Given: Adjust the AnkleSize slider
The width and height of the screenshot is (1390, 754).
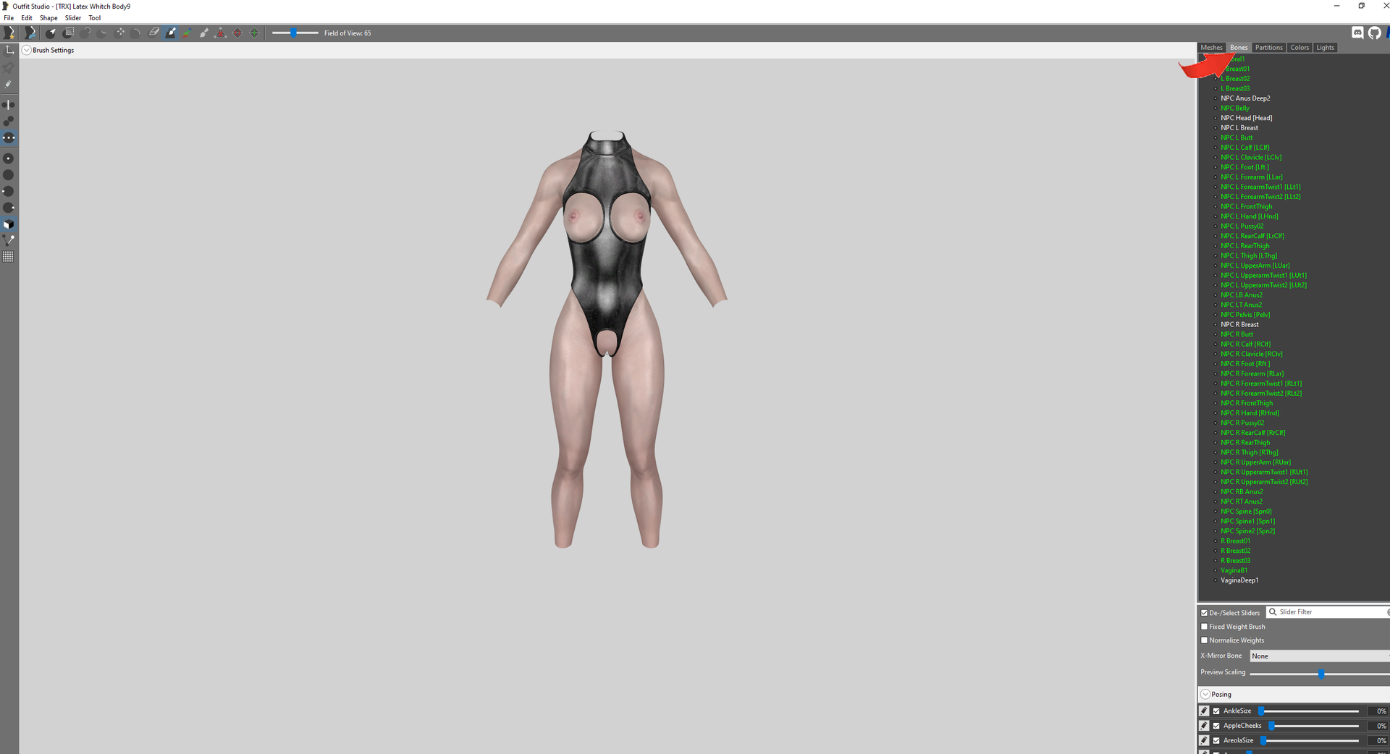Looking at the screenshot, I should [x=1309, y=711].
